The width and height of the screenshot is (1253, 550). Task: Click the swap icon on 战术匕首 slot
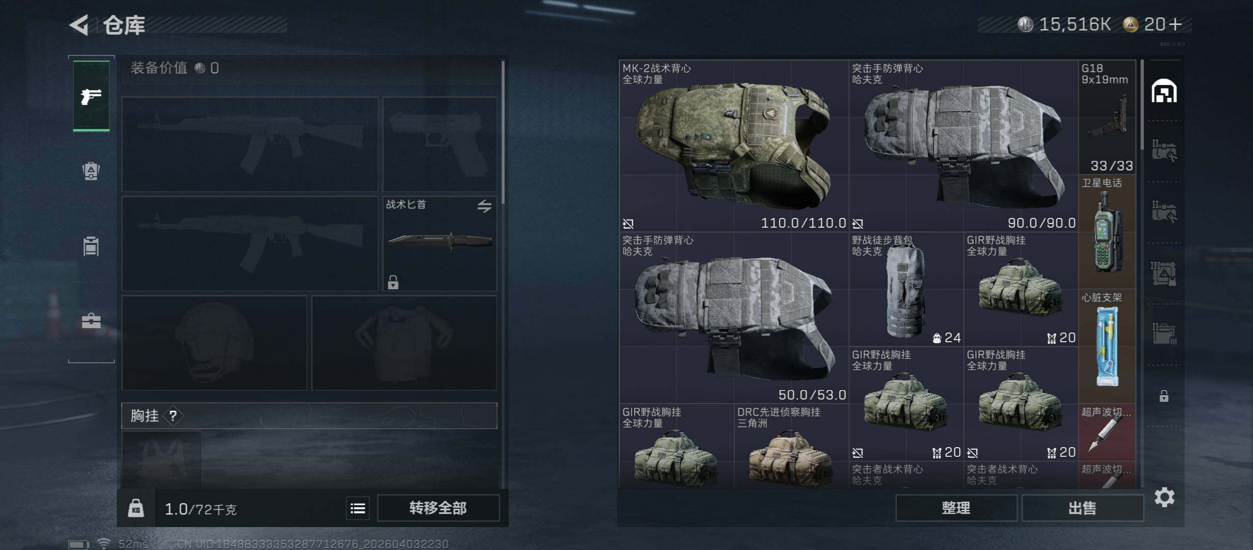click(484, 206)
